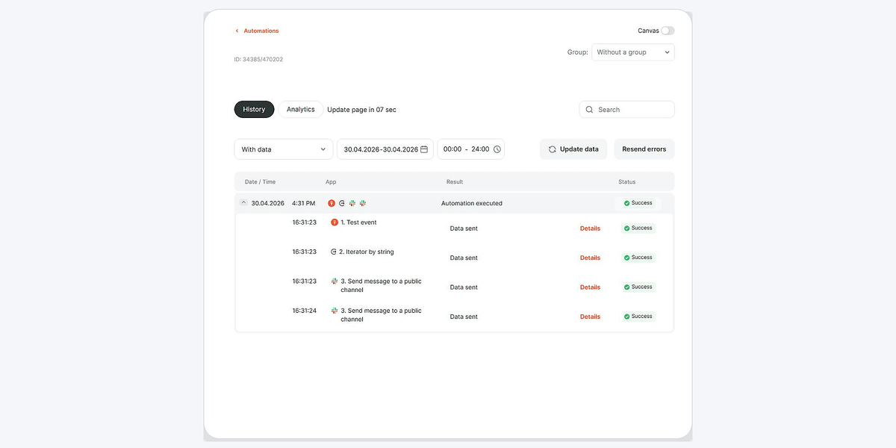Click Data sent in the Test event row
Image resolution: width=896 pixels, height=448 pixels.
point(464,228)
